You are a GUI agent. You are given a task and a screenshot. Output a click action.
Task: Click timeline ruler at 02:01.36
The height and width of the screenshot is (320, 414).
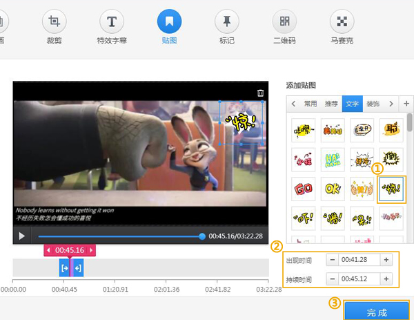click(x=166, y=289)
